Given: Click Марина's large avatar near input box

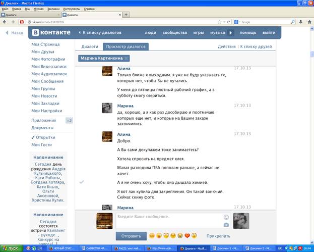Looking at the screenshot, I should tap(241, 221).
